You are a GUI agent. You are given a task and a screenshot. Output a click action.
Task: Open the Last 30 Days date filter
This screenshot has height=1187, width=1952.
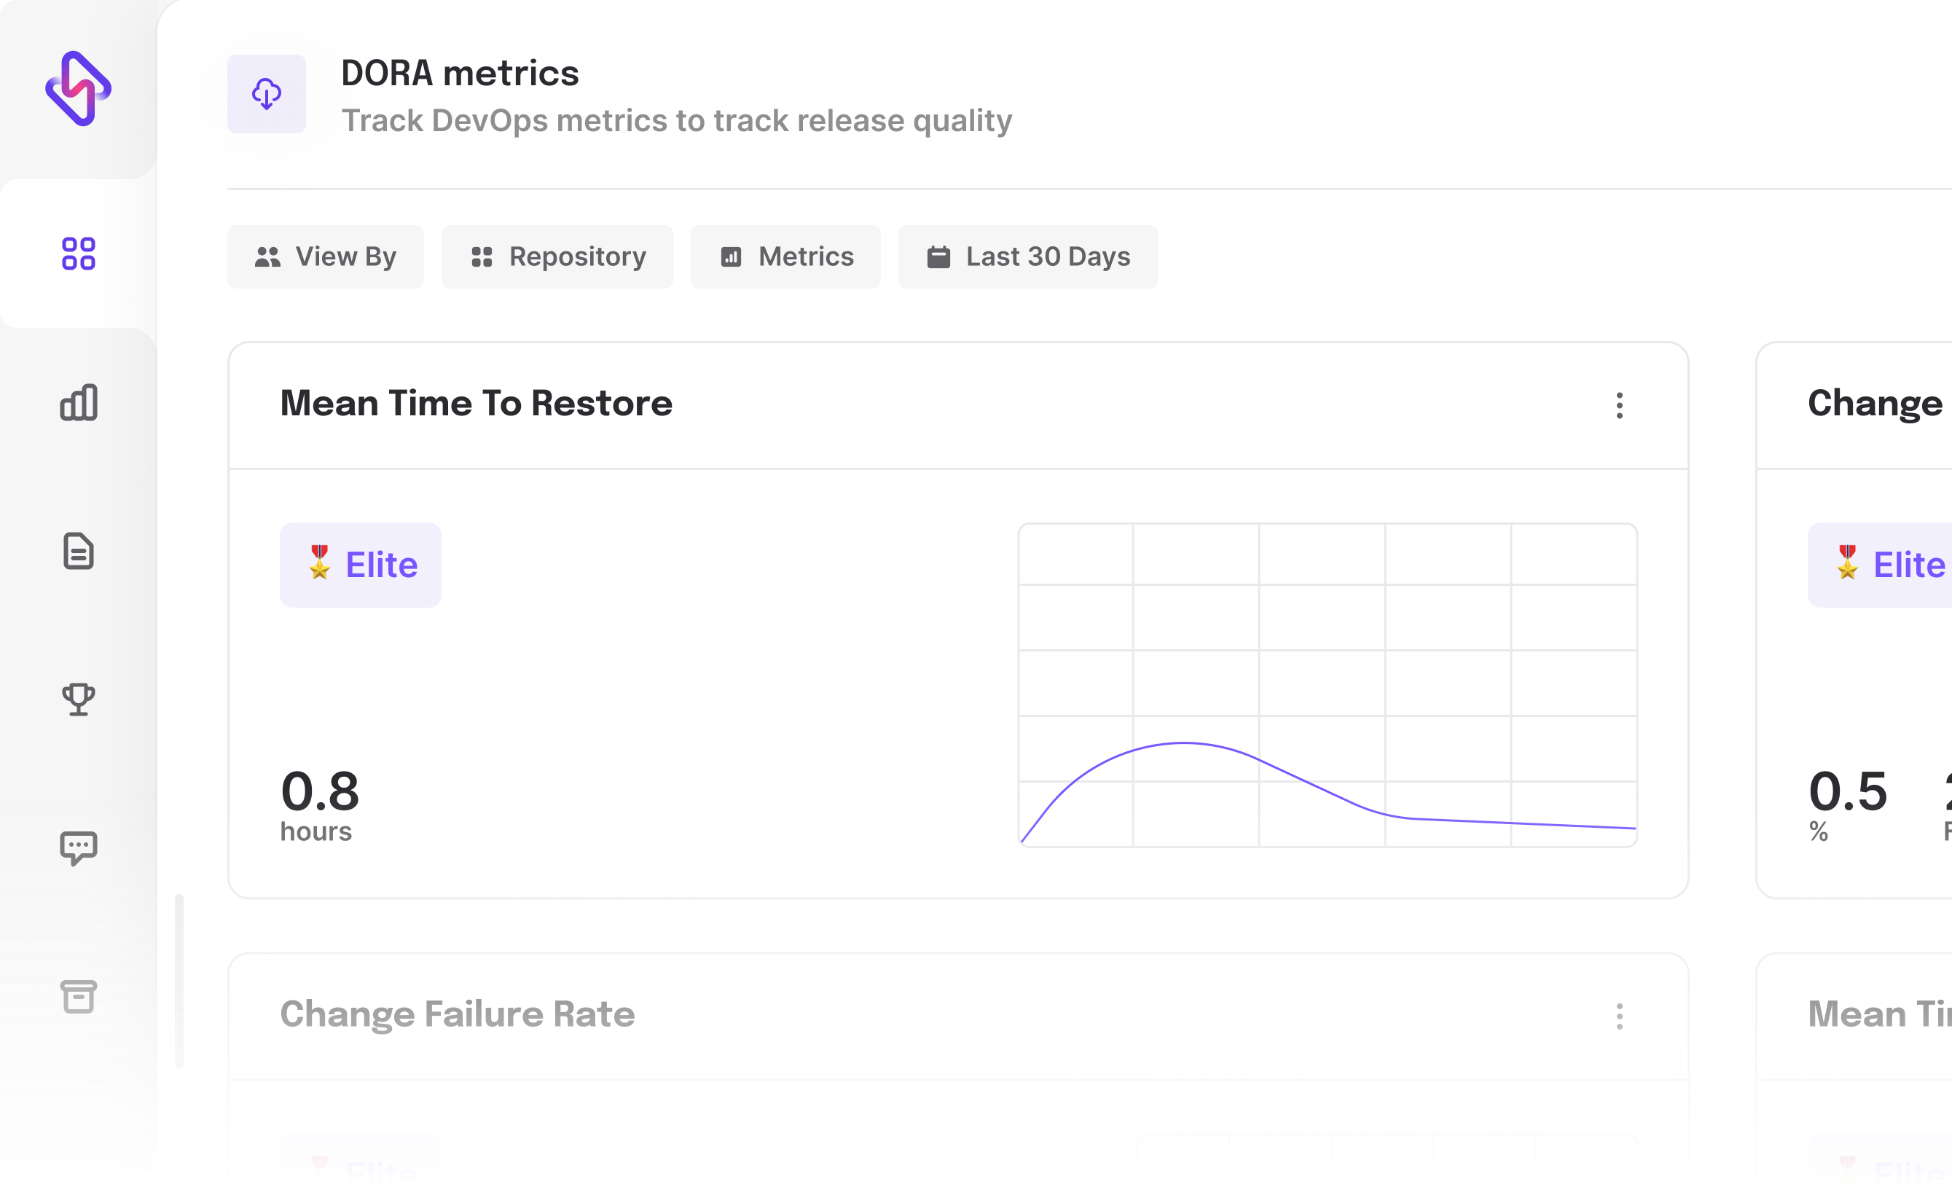coord(1028,256)
